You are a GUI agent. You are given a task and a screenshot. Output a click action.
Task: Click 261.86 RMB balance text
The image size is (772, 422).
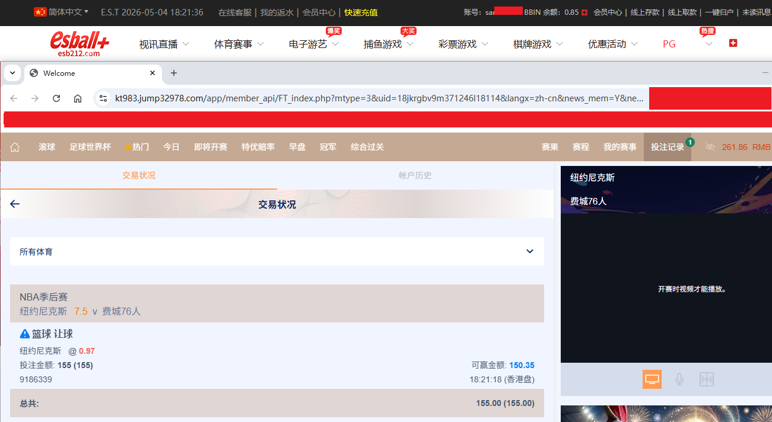coord(746,147)
